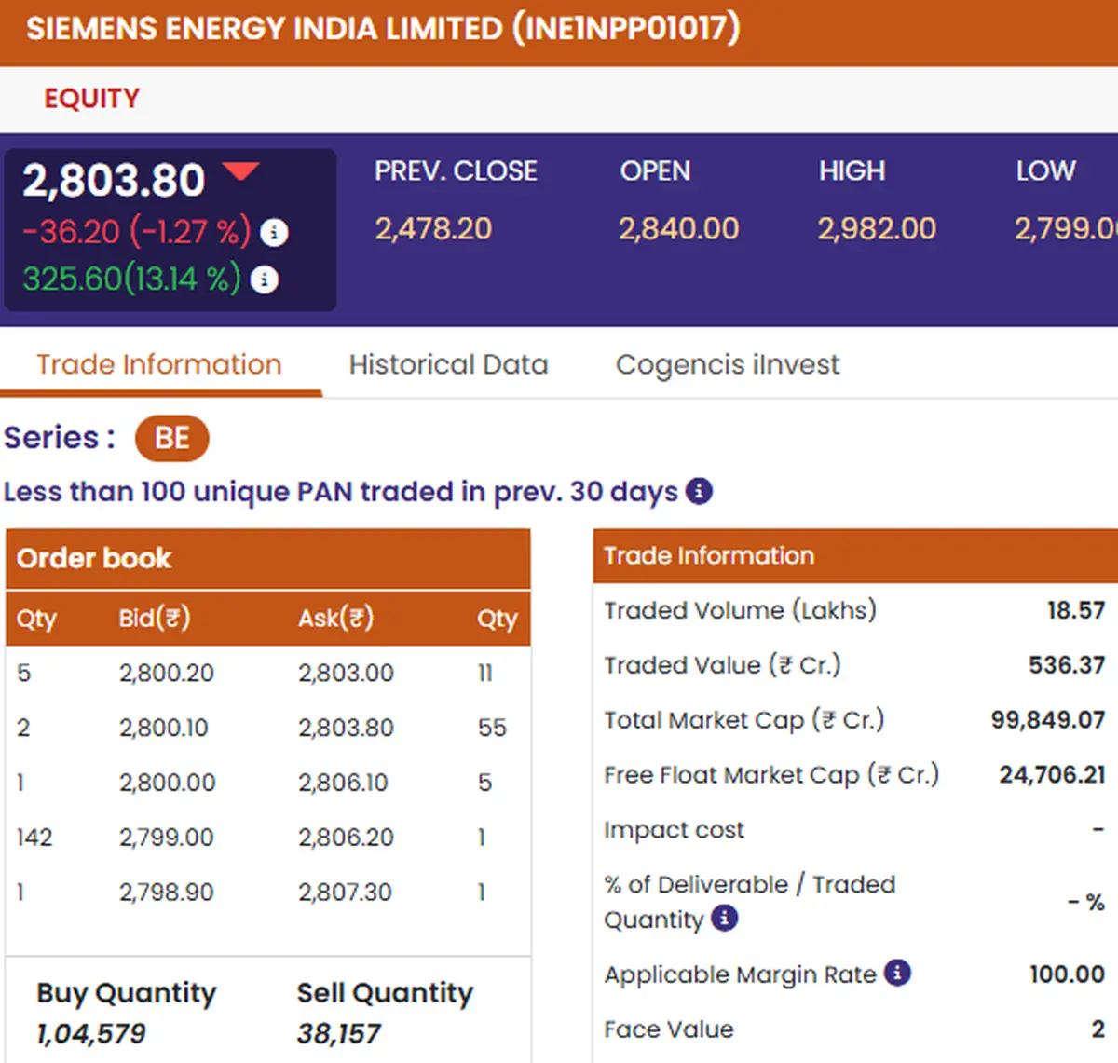The height and width of the screenshot is (1063, 1118).
Task: Select bid price 2,800.00
Action: coord(167,783)
